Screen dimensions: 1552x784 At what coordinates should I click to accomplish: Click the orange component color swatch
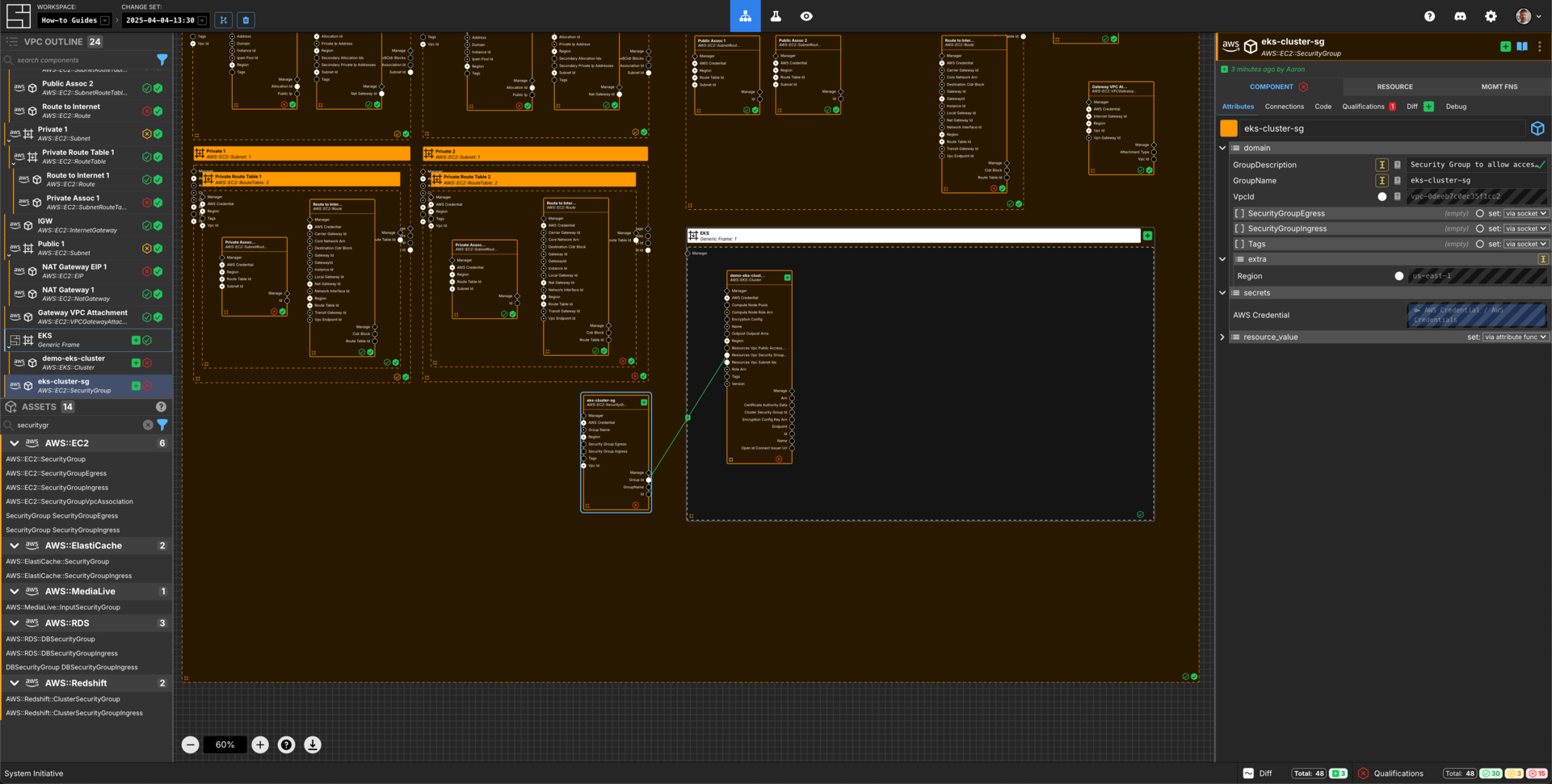(x=1229, y=128)
